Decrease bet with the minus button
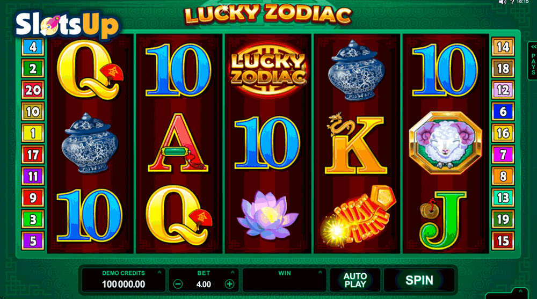Viewport: 537px width, 299px height. (x=178, y=284)
